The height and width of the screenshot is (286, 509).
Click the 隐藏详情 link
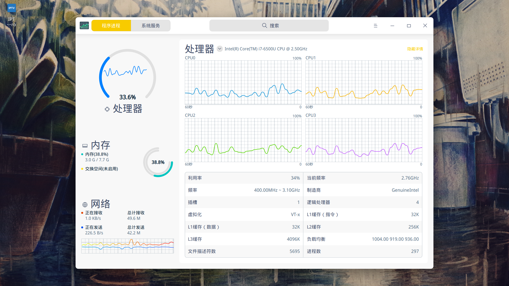pyautogui.click(x=415, y=49)
